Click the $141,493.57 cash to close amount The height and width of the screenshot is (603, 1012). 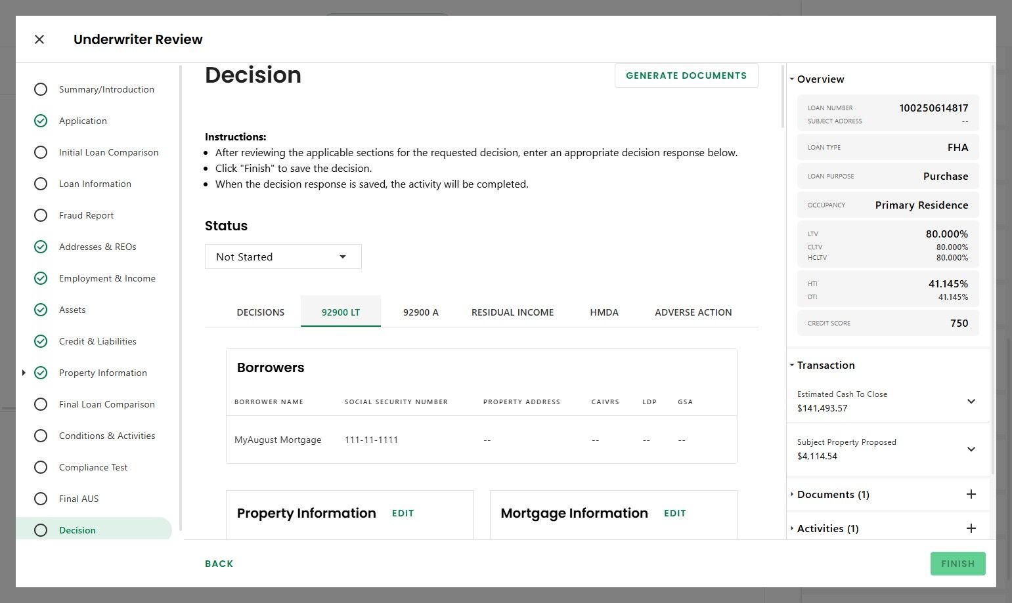pos(822,408)
